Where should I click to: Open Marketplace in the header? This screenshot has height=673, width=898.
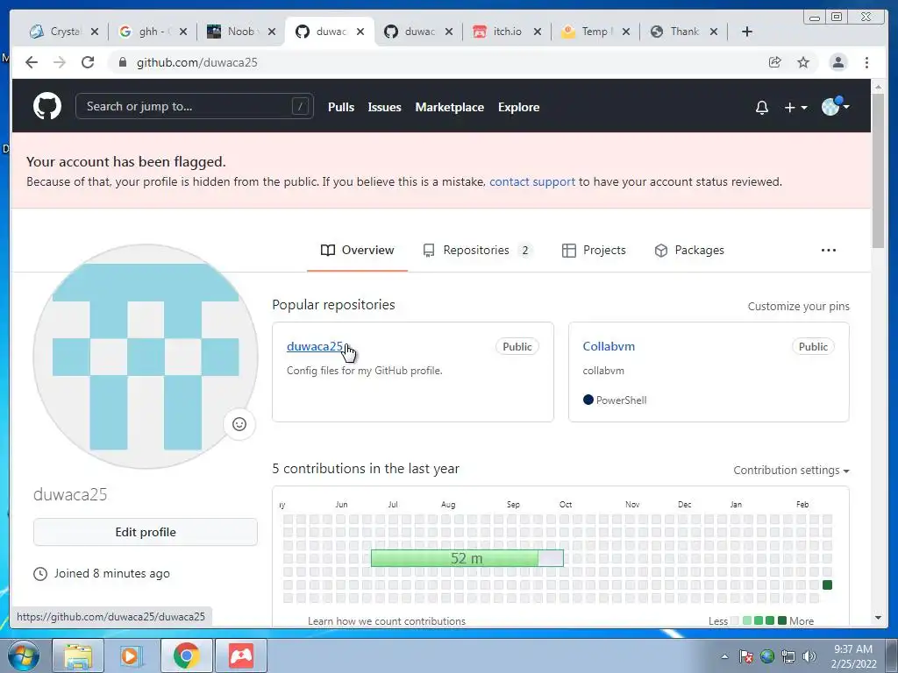point(450,107)
